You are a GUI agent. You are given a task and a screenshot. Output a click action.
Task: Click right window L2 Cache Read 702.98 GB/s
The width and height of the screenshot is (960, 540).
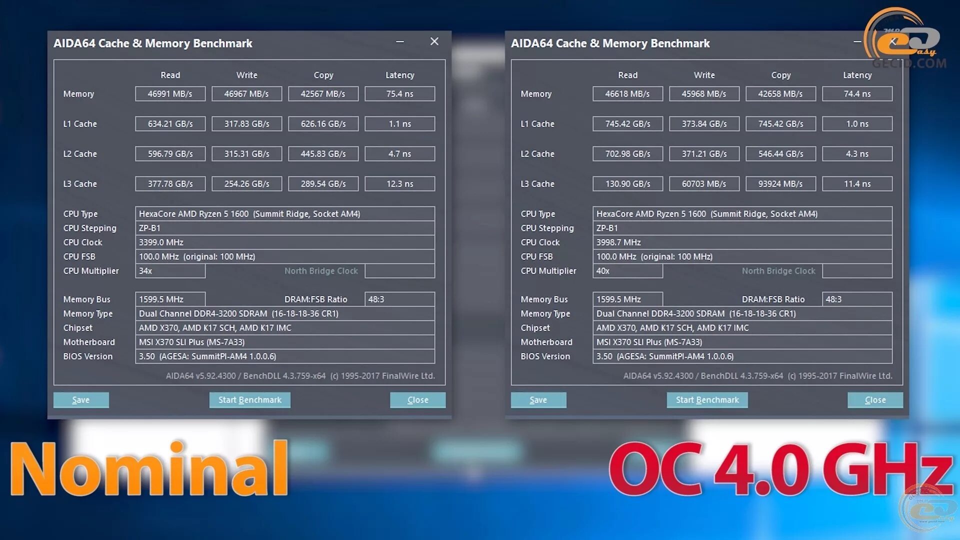pos(627,154)
